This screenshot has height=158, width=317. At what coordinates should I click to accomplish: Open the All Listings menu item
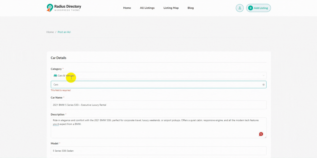(x=147, y=8)
